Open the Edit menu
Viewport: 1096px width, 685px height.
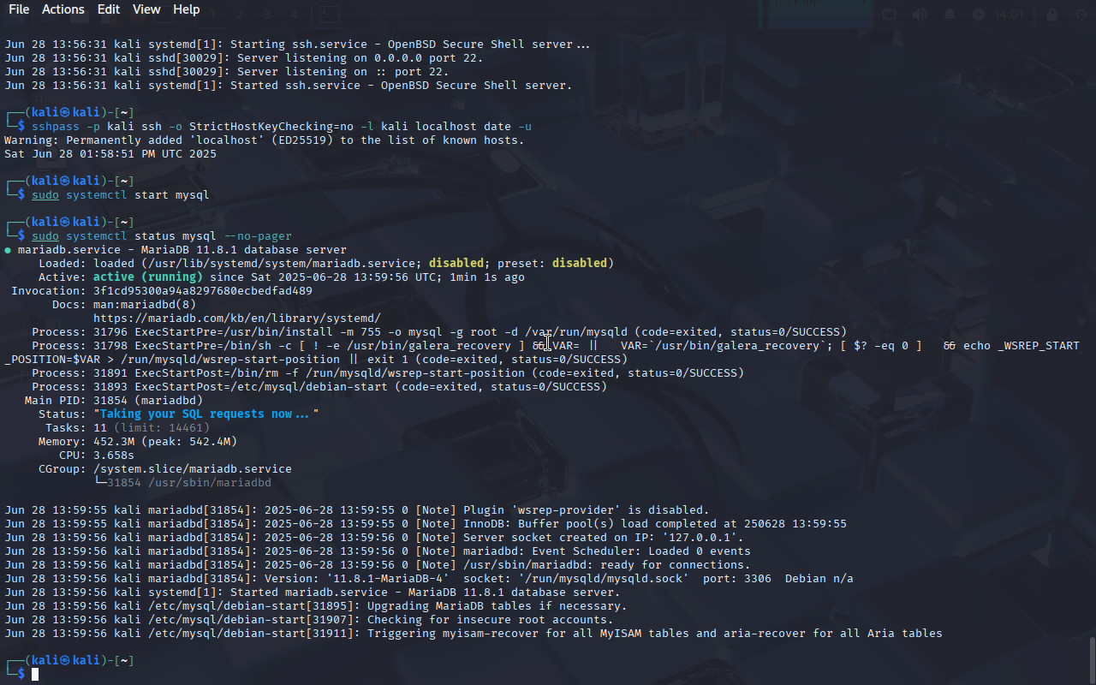109,9
